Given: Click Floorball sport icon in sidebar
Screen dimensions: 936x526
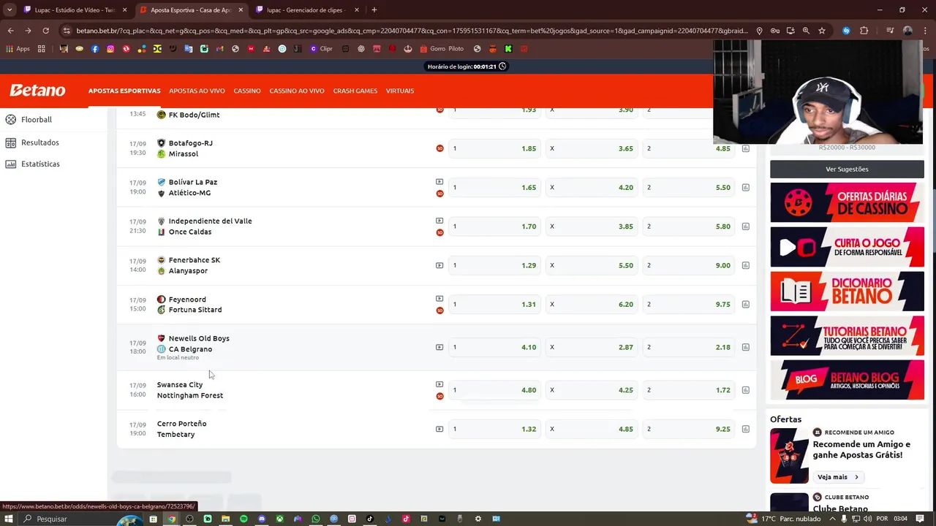Looking at the screenshot, I should pos(10,120).
